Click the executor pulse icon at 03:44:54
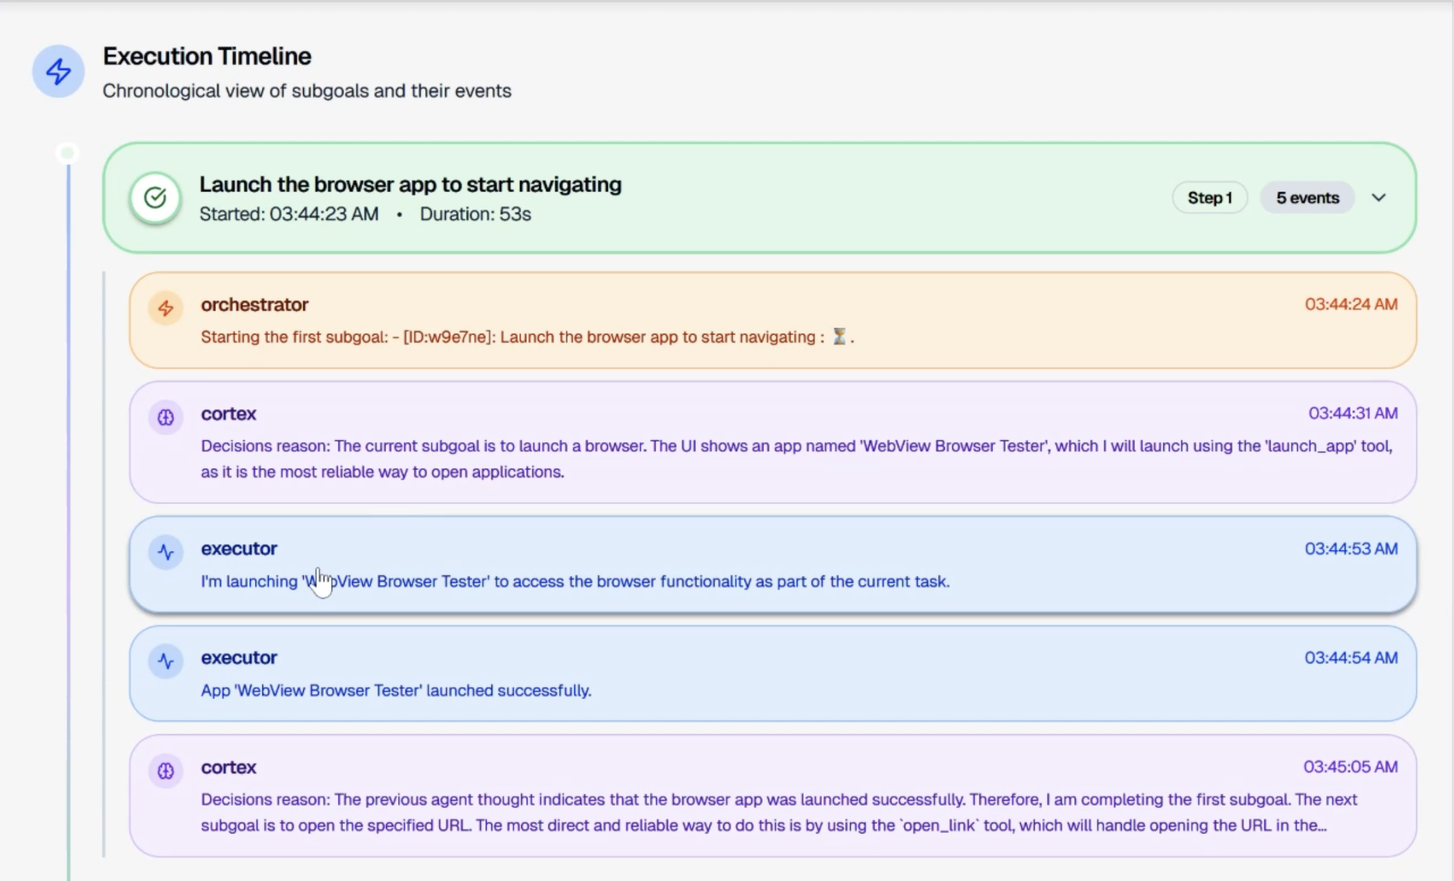 click(166, 661)
